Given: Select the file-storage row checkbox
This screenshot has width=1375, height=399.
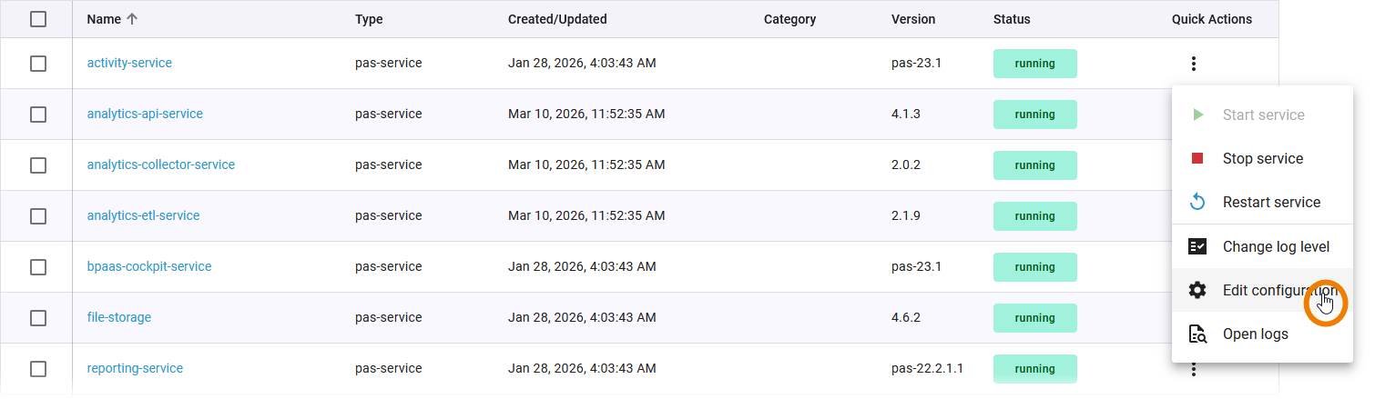Looking at the screenshot, I should pos(38,318).
